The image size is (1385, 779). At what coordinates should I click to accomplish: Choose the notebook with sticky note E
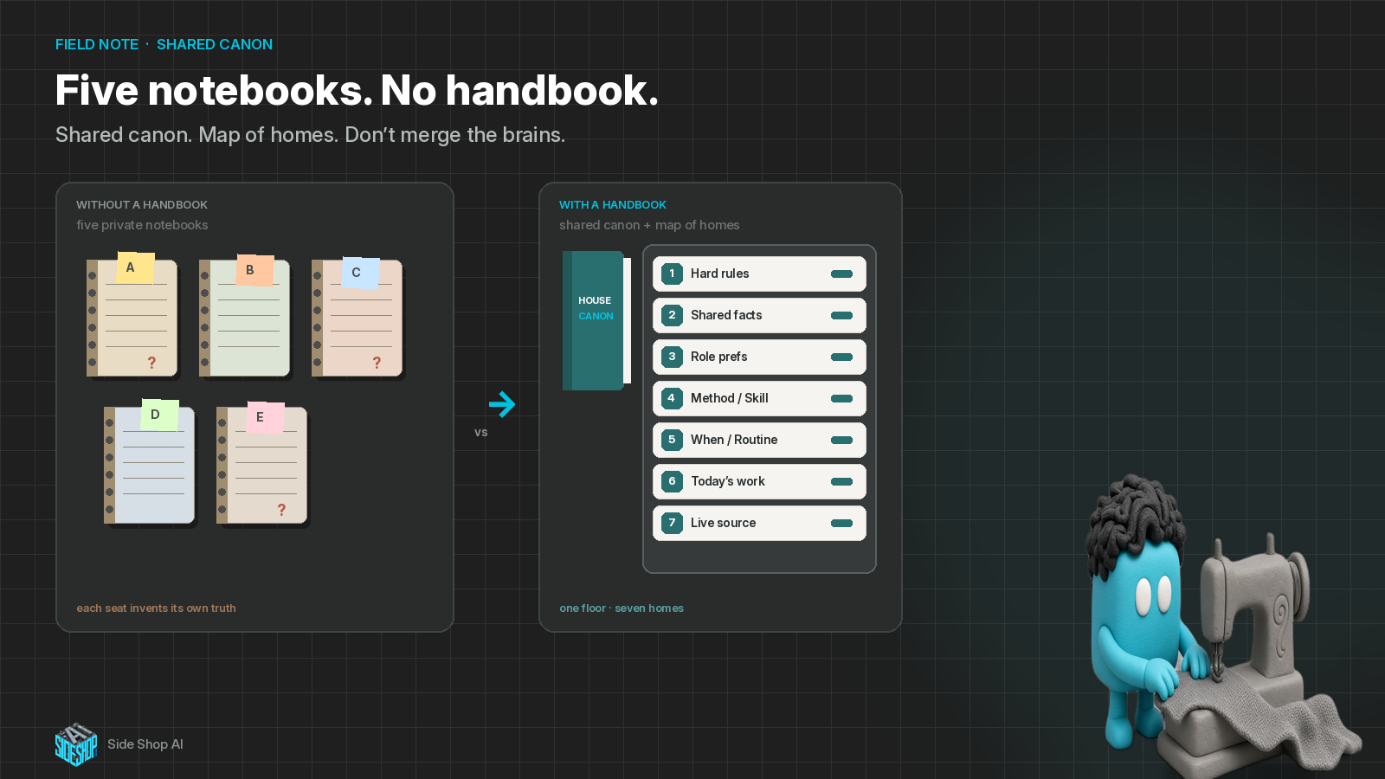[x=262, y=464]
